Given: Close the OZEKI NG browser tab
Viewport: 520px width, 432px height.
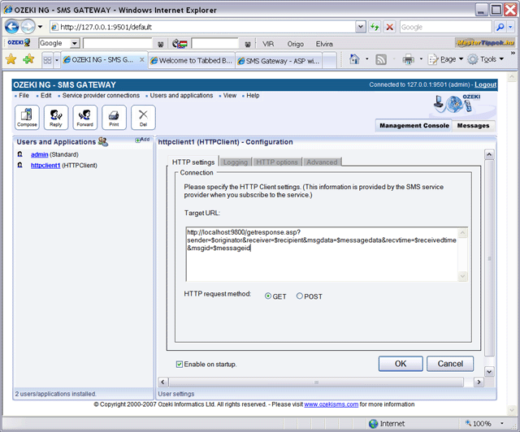Looking at the screenshot, I should coord(142,59).
